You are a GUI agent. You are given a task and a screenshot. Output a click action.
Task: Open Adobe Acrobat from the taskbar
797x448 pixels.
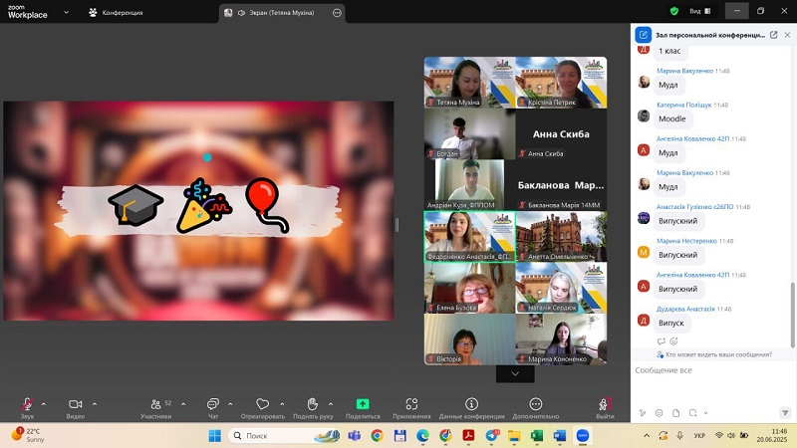tap(468, 436)
